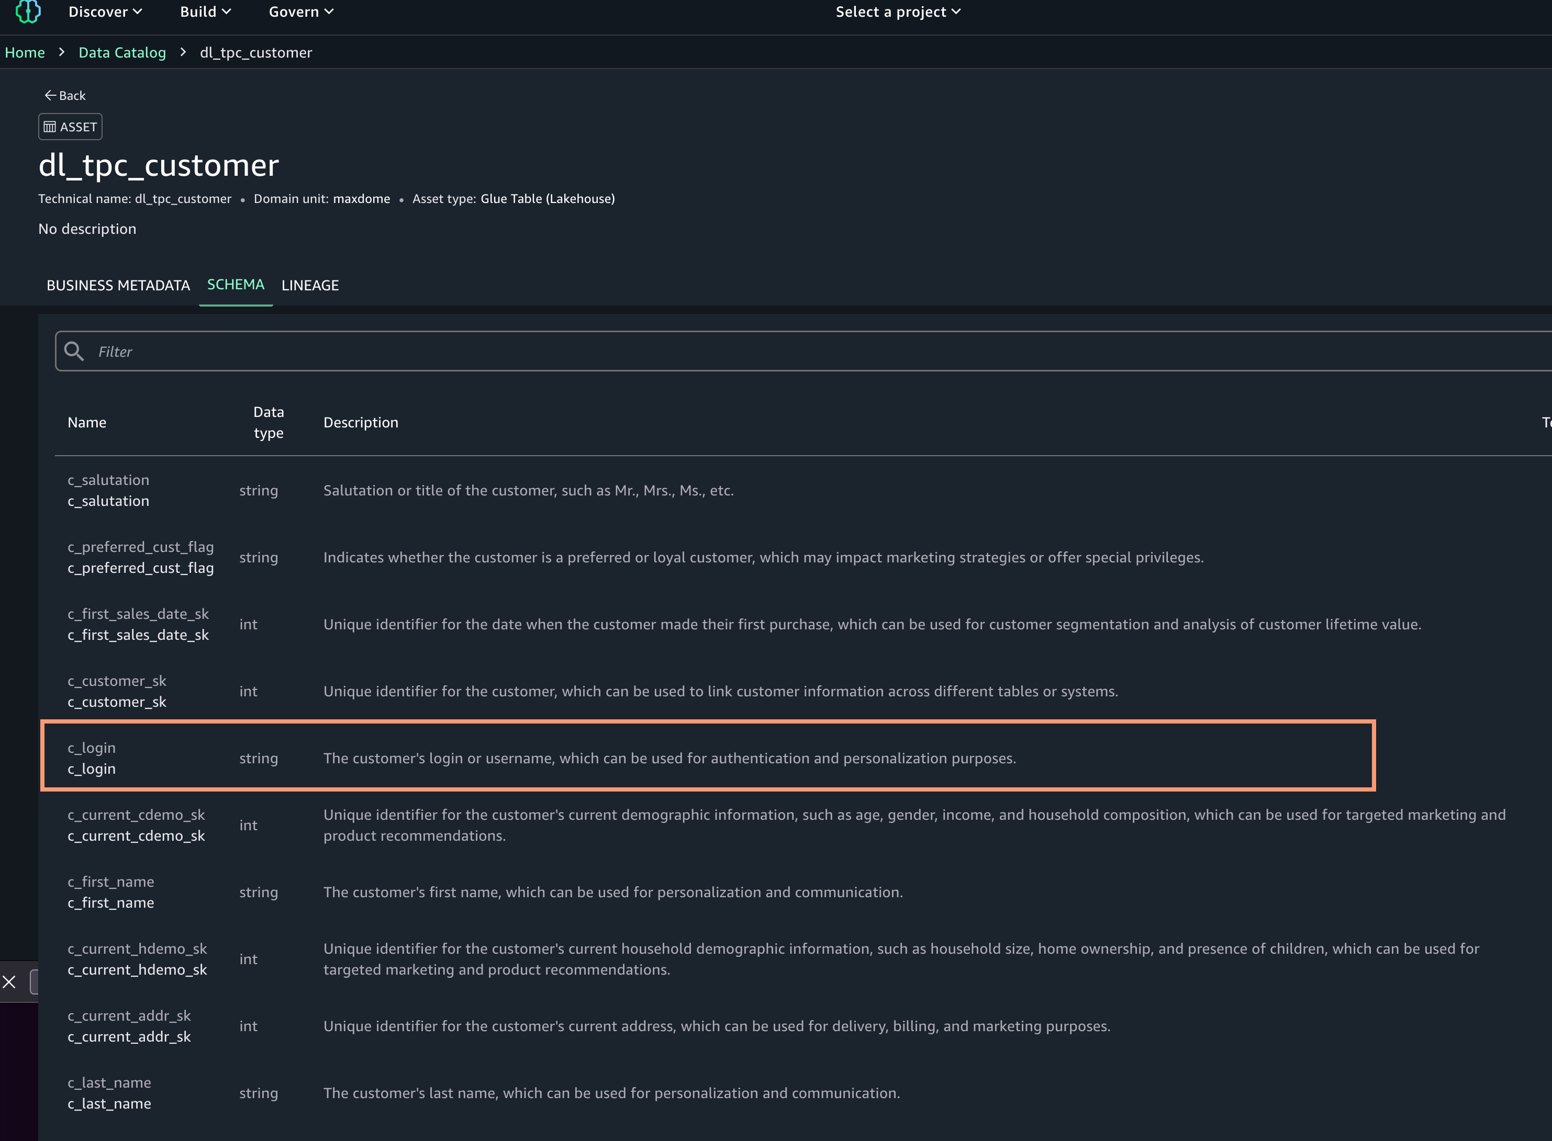Expand the Build menu

[x=205, y=12]
